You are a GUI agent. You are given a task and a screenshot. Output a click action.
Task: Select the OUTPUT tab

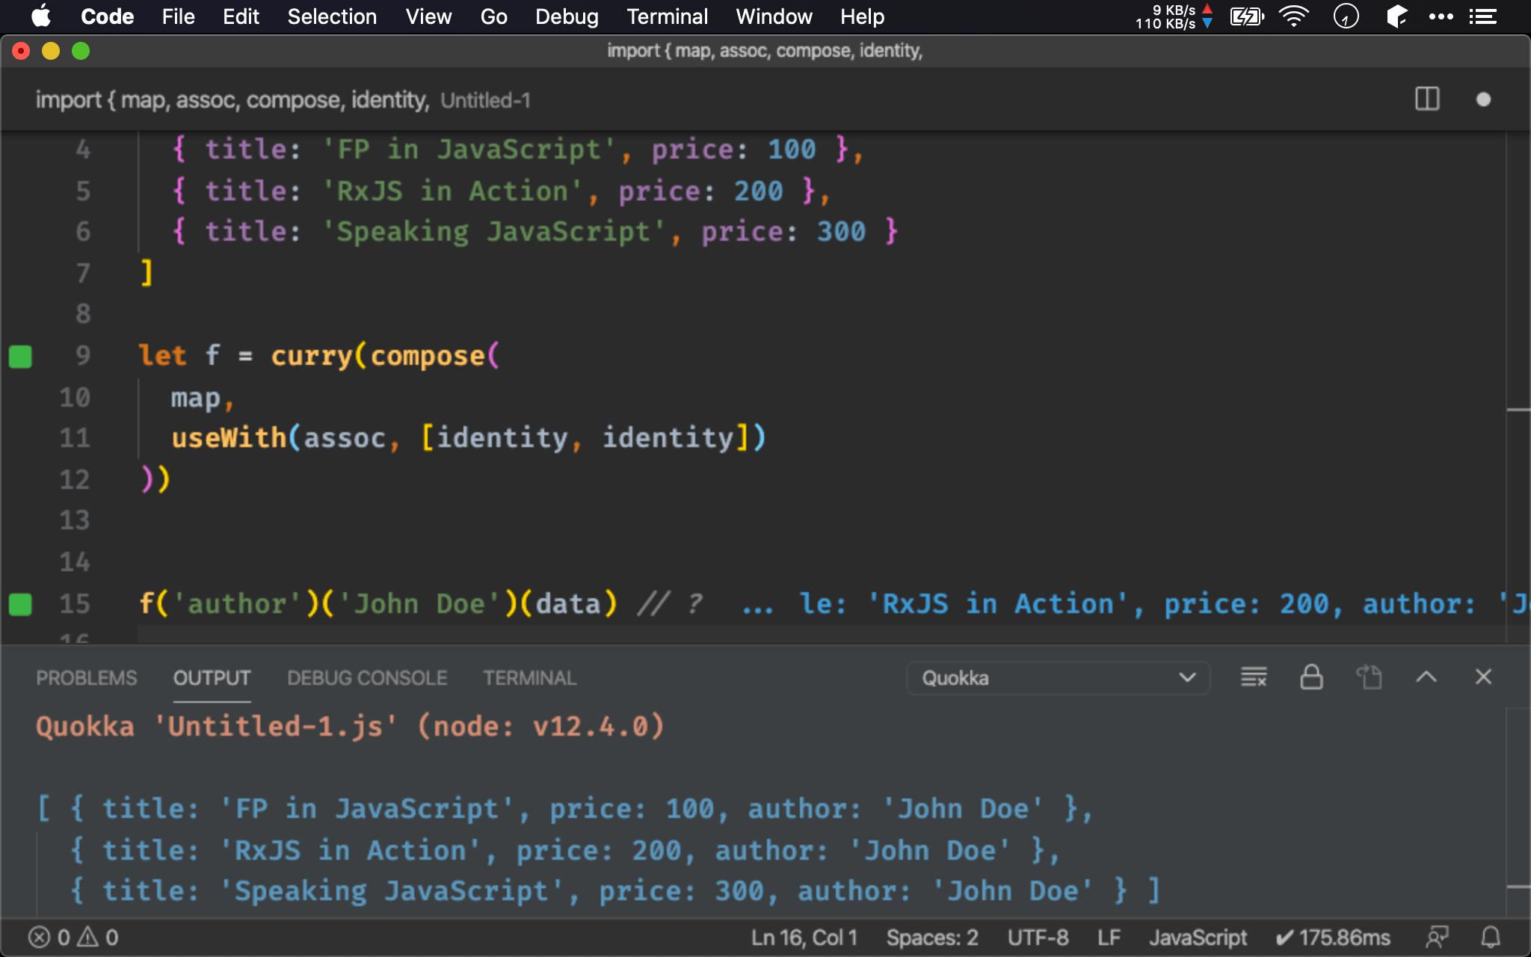[x=212, y=678]
